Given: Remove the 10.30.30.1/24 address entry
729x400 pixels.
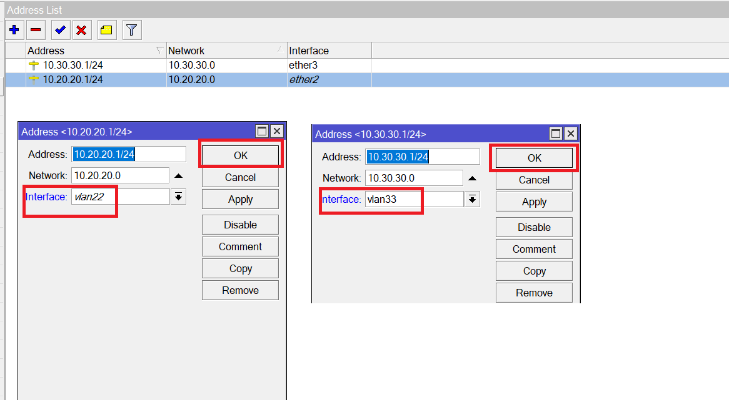Looking at the screenshot, I should click(534, 292).
